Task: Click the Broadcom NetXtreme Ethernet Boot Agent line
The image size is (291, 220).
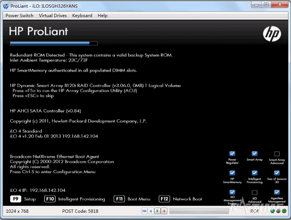Action: (54, 157)
